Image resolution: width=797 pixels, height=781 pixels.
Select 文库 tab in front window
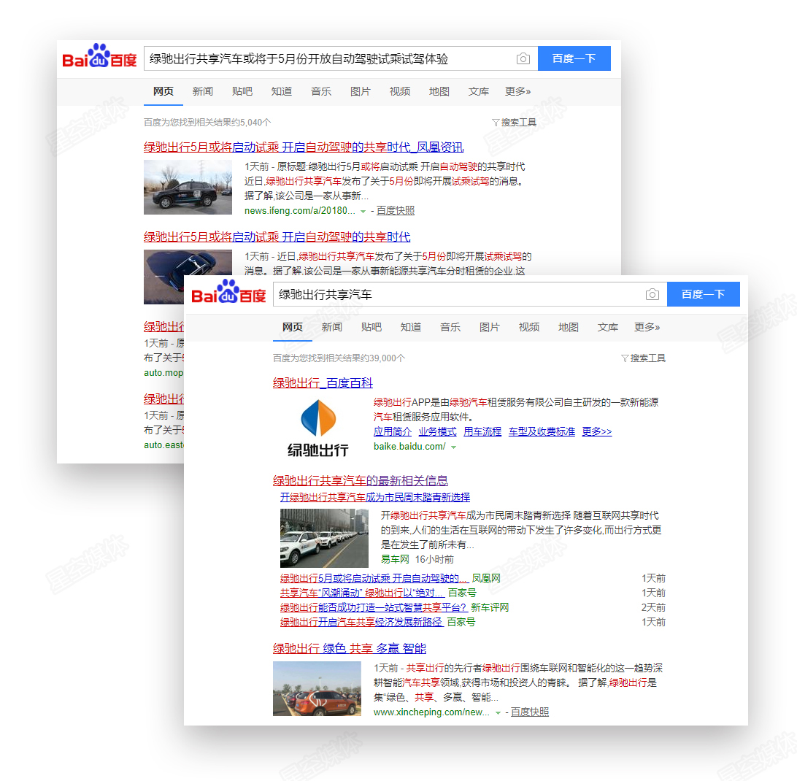(x=608, y=327)
